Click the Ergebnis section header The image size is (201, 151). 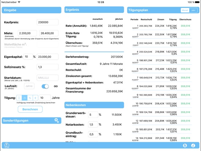coord(94,9)
